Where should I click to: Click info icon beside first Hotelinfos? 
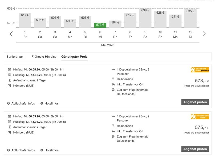pyautogui.click(x=42, y=103)
